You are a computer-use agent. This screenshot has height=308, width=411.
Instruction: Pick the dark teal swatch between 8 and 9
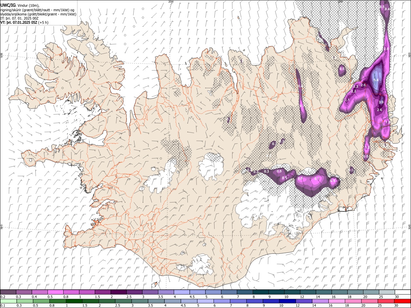pyautogui.click(x=261, y=292)
